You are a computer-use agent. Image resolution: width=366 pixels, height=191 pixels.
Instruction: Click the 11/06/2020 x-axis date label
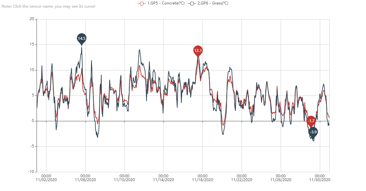(85, 180)
